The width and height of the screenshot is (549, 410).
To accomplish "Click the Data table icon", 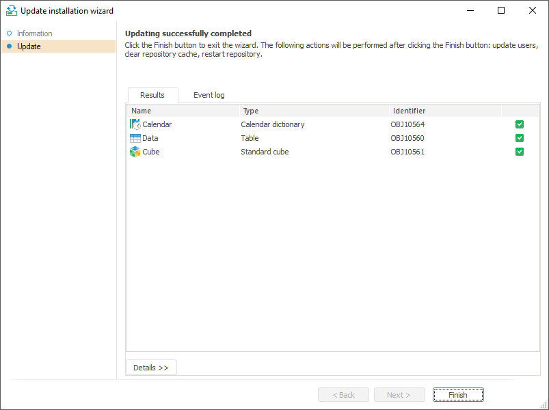I will (135, 138).
